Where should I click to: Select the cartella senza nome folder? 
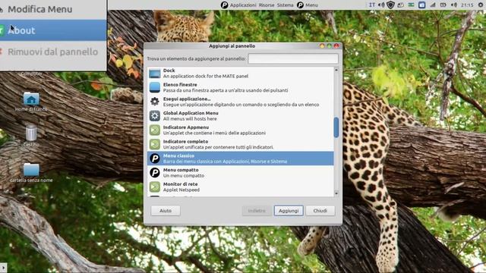coord(31,170)
